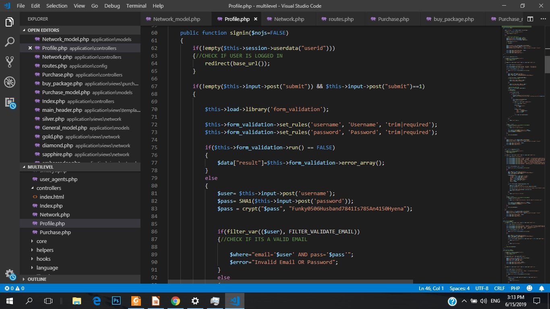This screenshot has height=309, width=550.
Task: Open the errors and warnings indicator in status bar
Action: pos(13,288)
